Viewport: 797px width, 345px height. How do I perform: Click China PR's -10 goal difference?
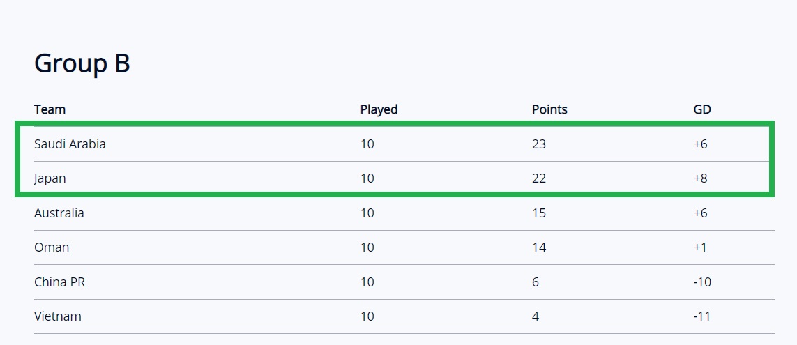[x=702, y=282]
